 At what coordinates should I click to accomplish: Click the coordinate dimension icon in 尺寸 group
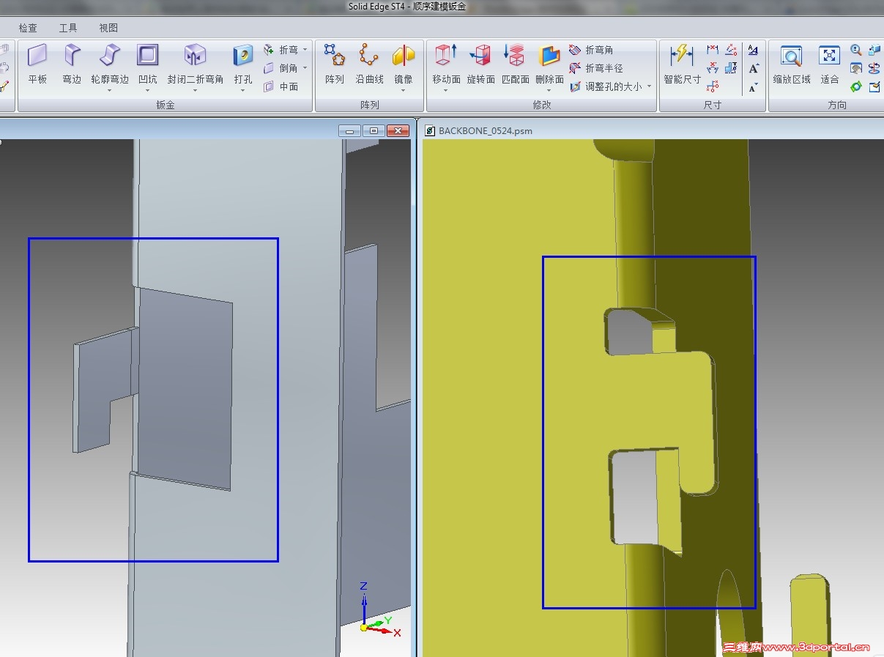(713, 86)
